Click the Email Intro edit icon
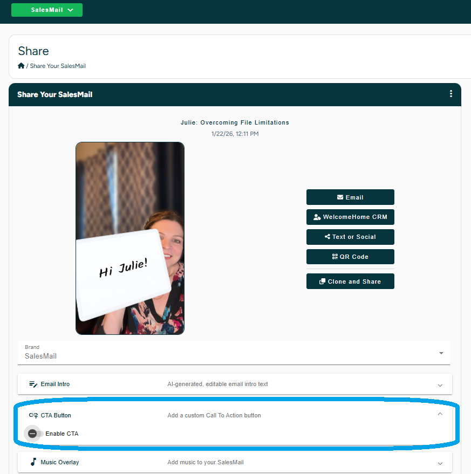Image resolution: width=471 pixels, height=474 pixels. coord(33,384)
